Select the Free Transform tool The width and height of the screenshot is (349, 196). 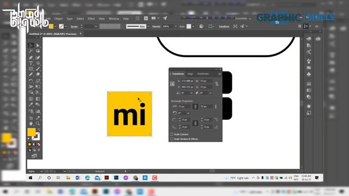point(38,87)
